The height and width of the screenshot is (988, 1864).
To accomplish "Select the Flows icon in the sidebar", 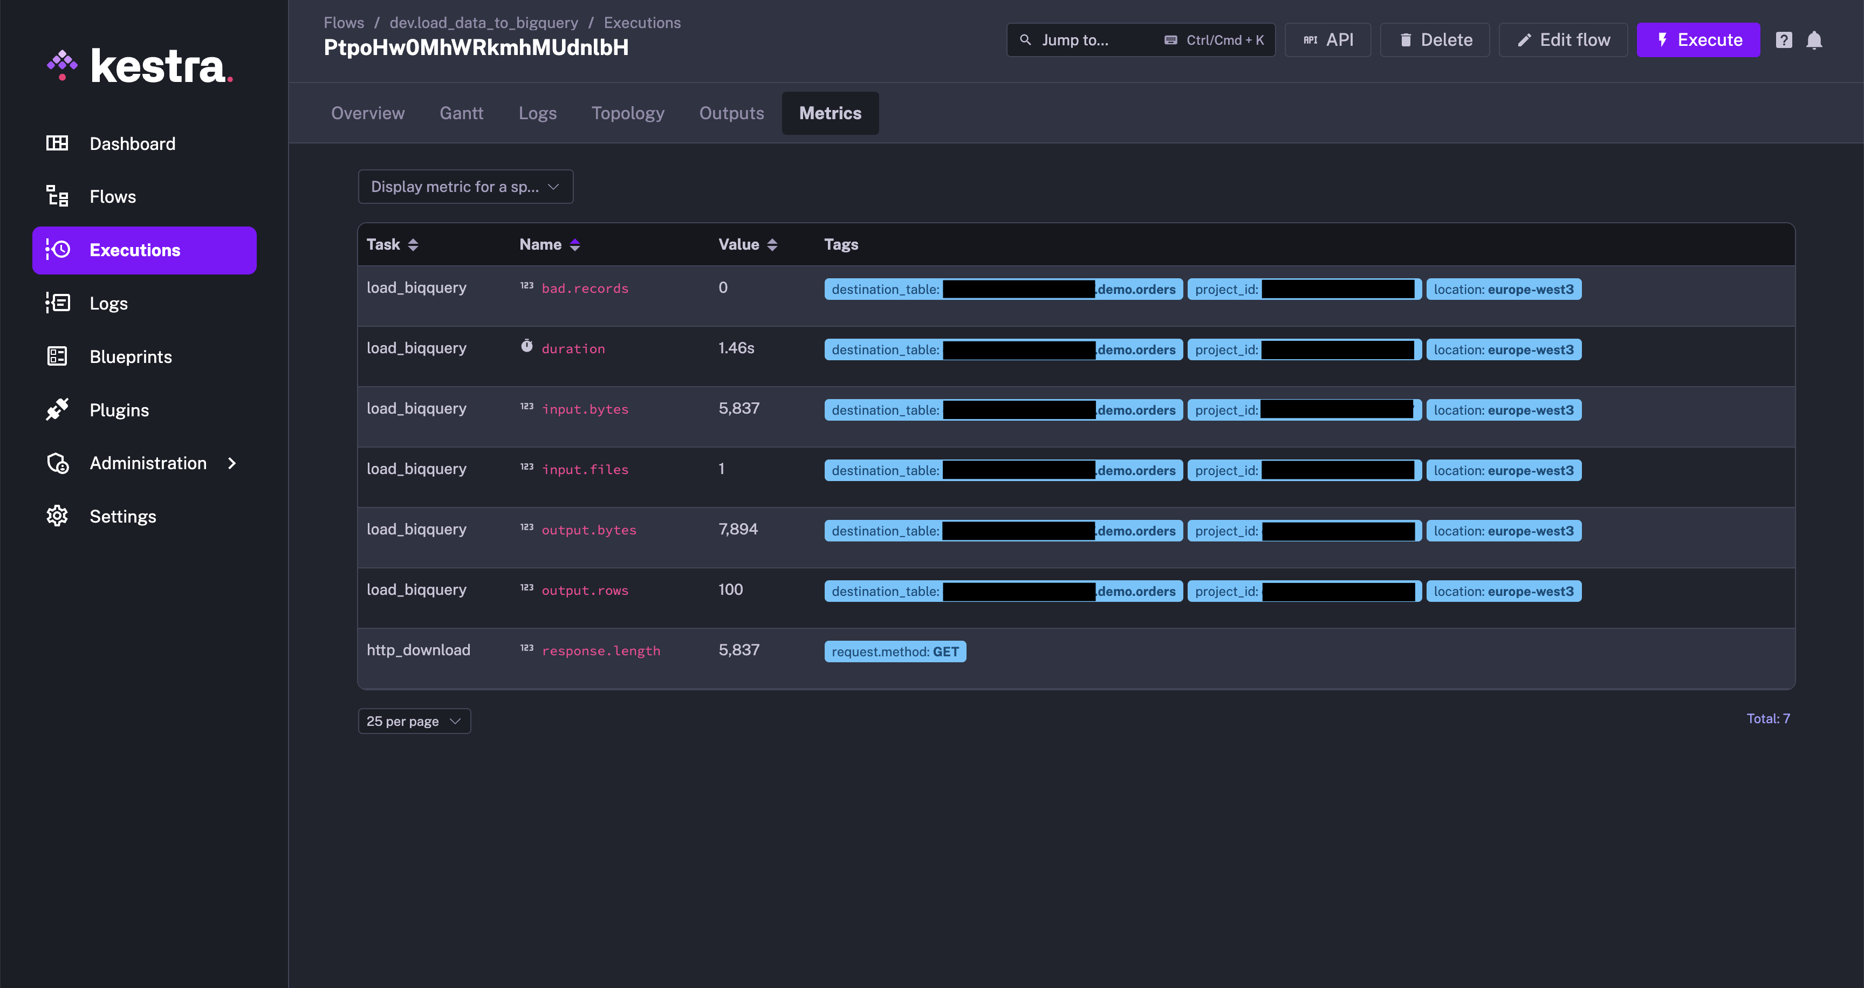I will (58, 196).
